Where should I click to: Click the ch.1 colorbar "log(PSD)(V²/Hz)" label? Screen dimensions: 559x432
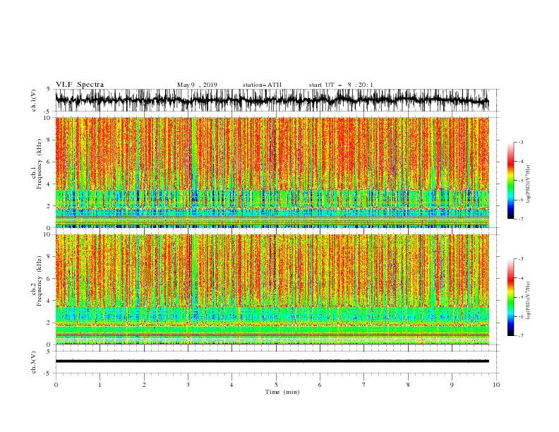click(x=529, y=184)
